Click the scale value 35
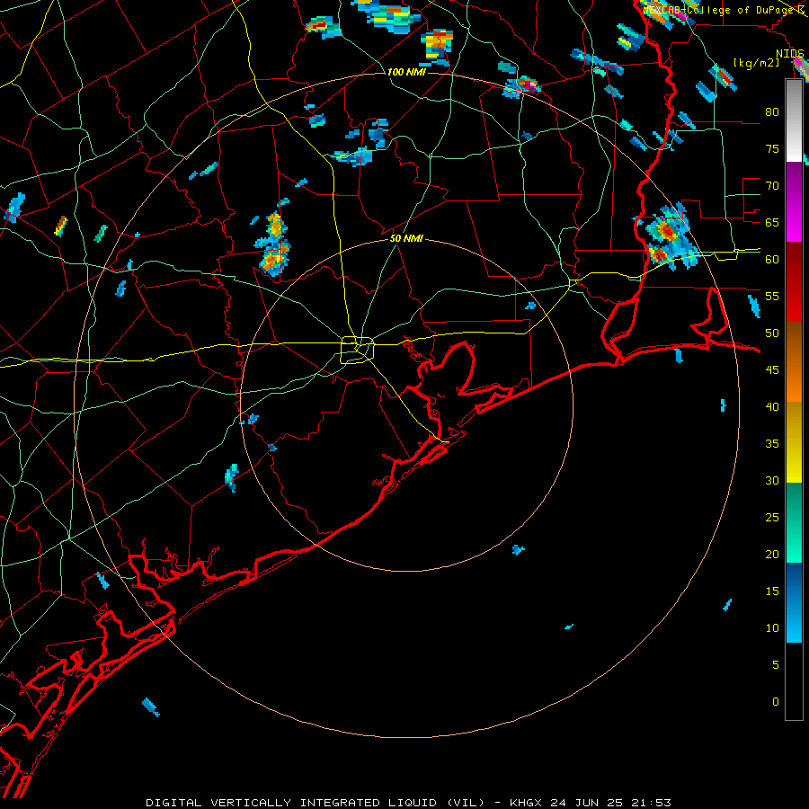809x809 pixels. click(x=772, y=444)
